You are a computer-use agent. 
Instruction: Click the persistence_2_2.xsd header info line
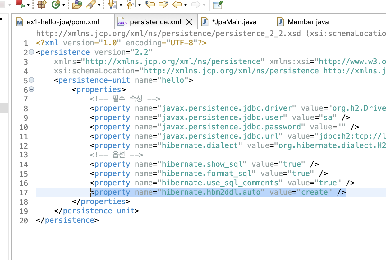coord(211,34)
